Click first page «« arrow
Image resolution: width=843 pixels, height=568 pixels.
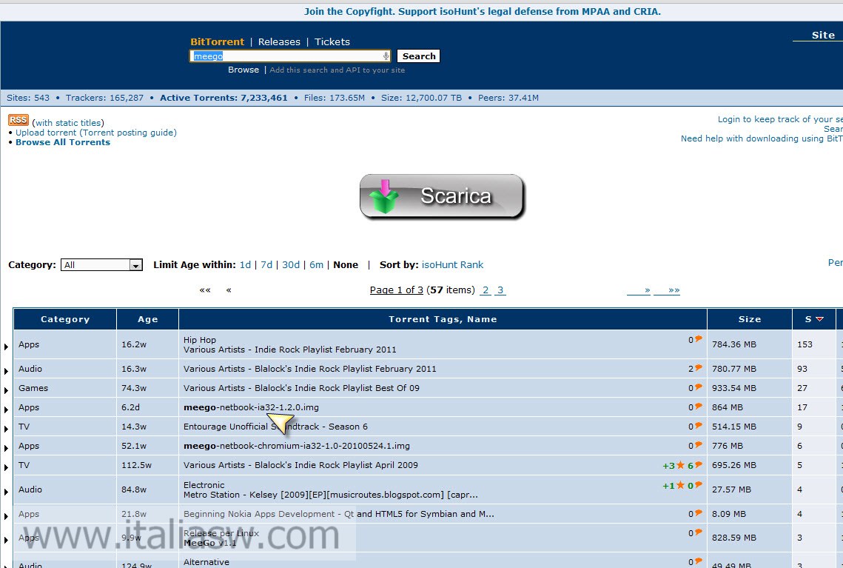(x=205, y=290)
